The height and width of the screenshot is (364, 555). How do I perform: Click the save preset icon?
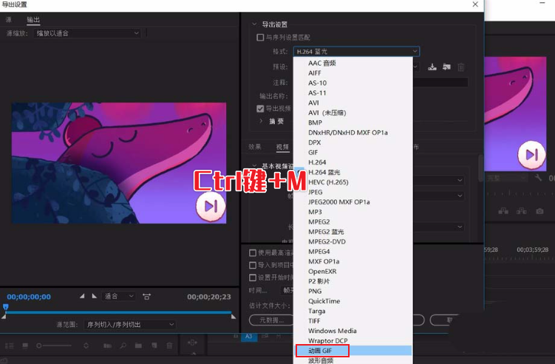pos(433,67)
